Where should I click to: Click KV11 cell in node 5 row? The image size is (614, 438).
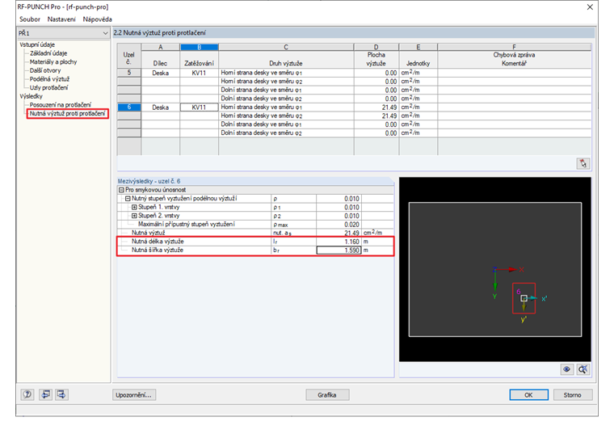[199, 73]
